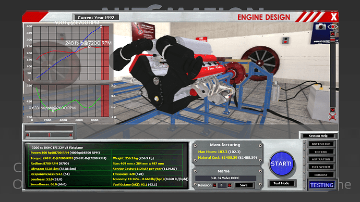This screenshot has width=360, height=202.
Task: Increase revision number with plus button
Action: point(230,185)
